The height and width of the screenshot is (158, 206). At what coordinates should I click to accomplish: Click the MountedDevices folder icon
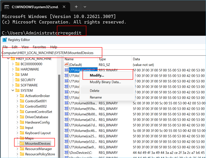pyautogui.click(x=21, y=144)
